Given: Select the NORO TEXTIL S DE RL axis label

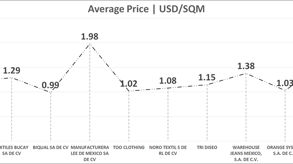Looking at the screenshot, I should click(x=168, y=150).
